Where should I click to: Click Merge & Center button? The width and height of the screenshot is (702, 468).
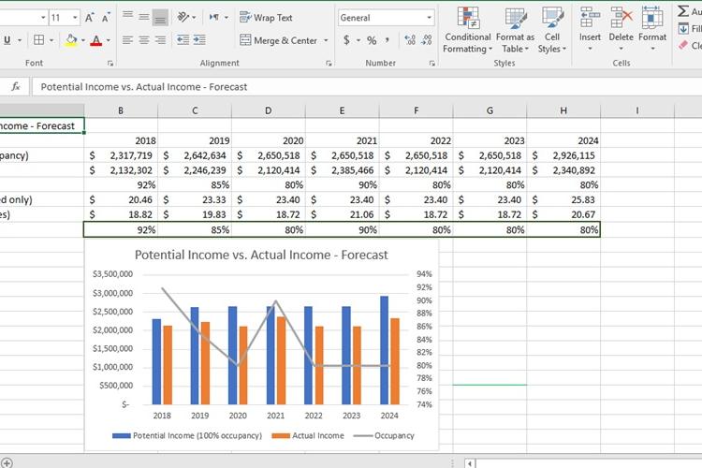pyautogui.click(x=279, y=40)
